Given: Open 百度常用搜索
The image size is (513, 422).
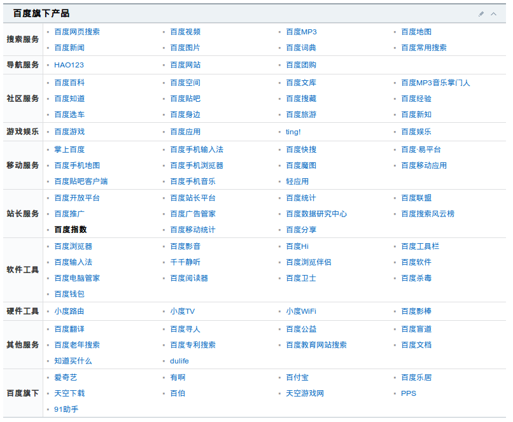Looking at the screenshot, I should coord(424,48).
